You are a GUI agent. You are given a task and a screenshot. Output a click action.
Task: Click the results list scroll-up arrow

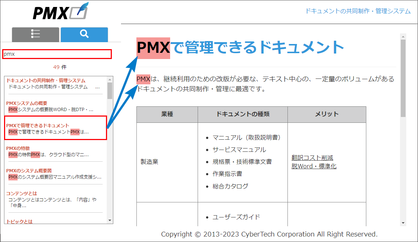110,80
